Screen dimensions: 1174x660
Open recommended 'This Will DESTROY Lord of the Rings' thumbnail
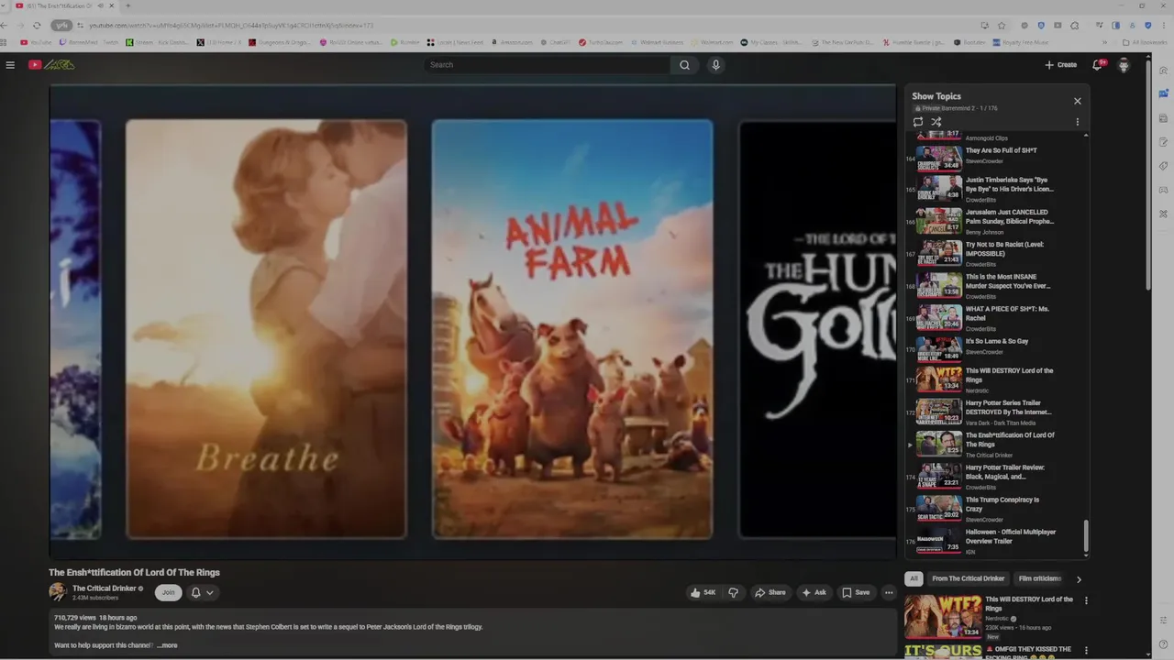pyautogui.click(x=943, y=616)
